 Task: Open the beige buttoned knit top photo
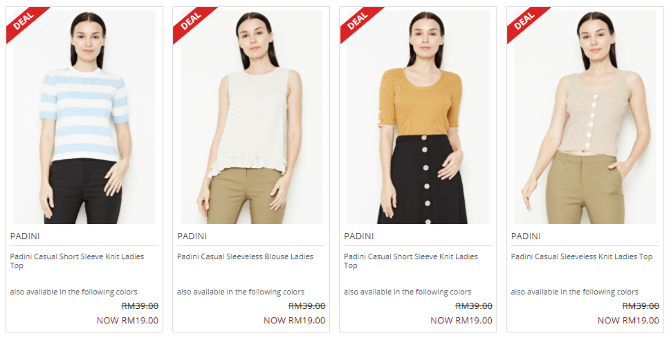pyautogui.click(x=585, y=117)
